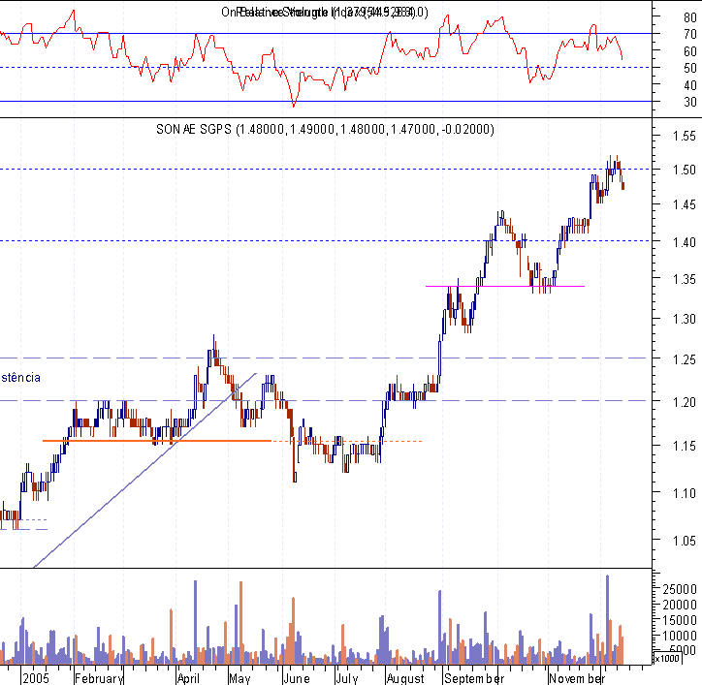Click the 1.25 price axis label
The height and width of the screenshot is (685, 702).
tap(685, 359)
